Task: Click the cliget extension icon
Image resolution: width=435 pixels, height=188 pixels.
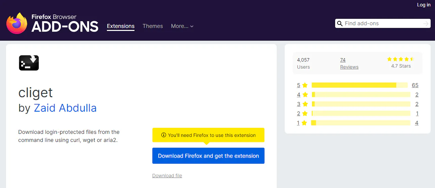Action: click(29, 63)
